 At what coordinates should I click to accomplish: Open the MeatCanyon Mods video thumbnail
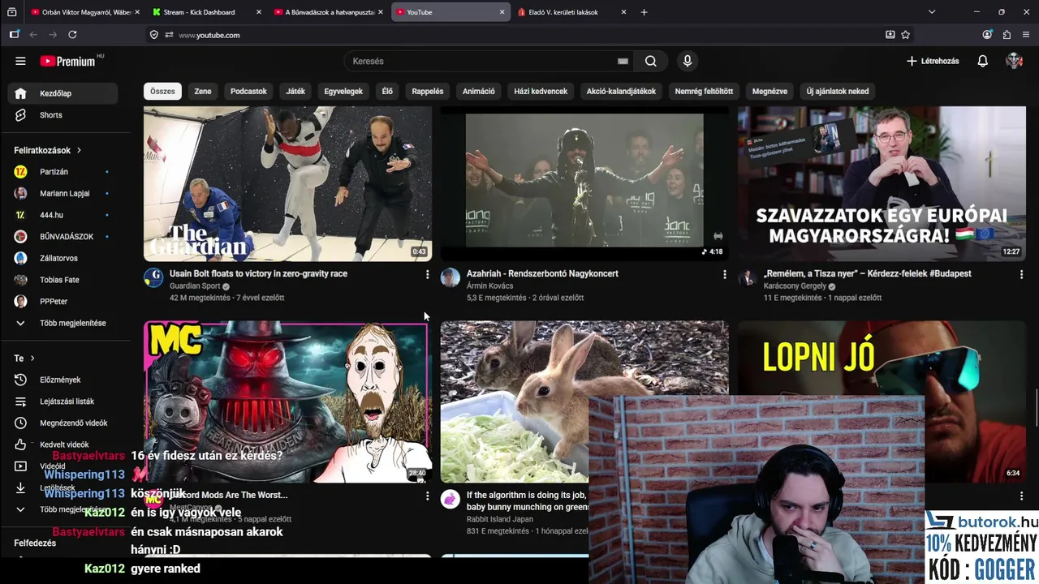[287, 401]
